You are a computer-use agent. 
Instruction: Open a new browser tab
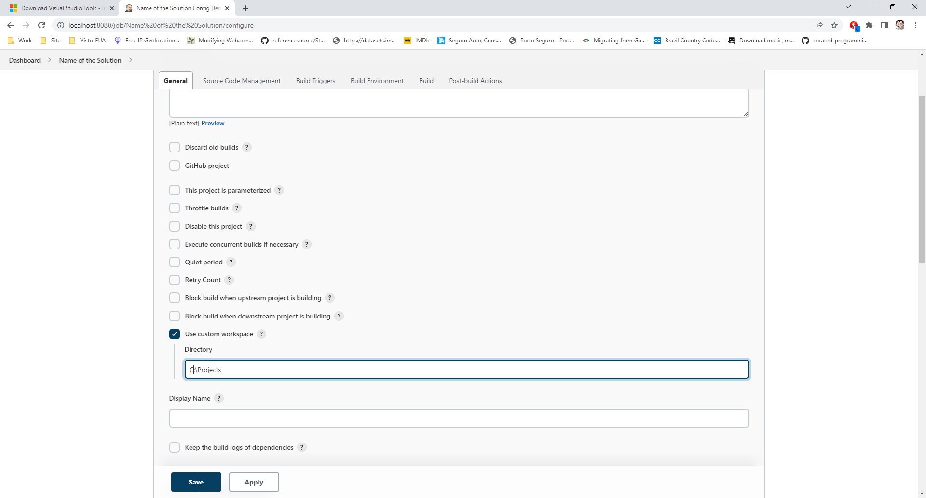point(245,8)
